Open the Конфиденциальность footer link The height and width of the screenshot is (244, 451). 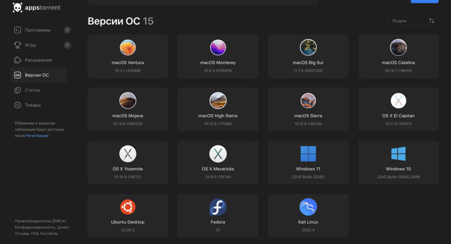pos(35,227)
